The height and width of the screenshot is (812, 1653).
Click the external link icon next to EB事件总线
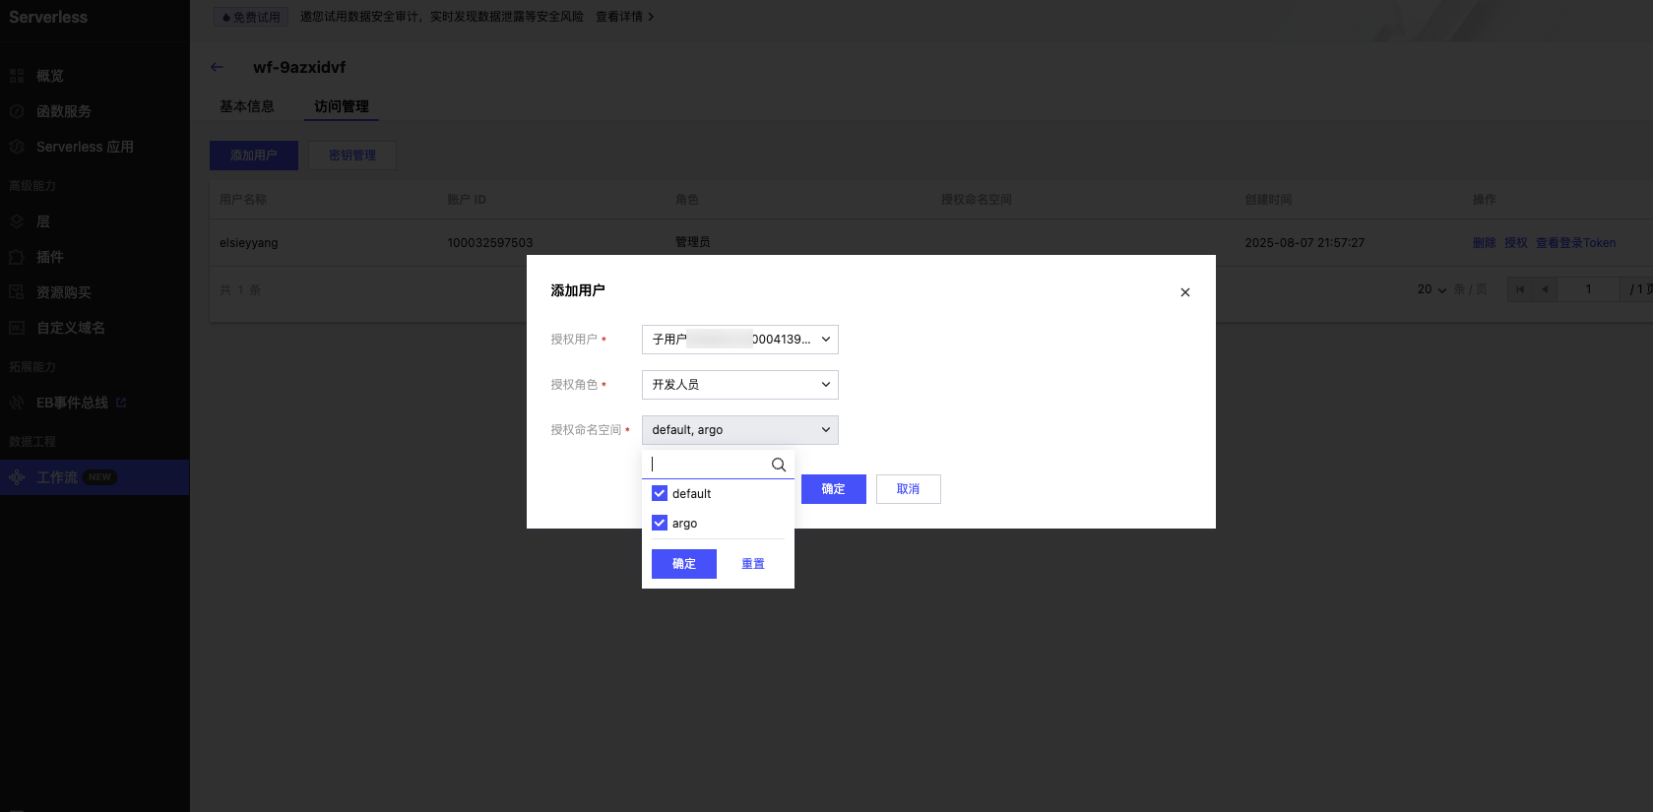121,403
